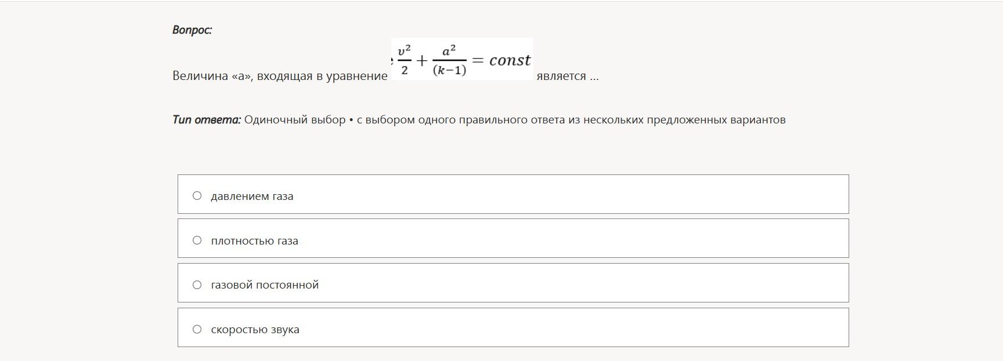1003x361 pixels.
Task: Click the «const» part of the formula
Action: pyautogui.click(x=510, y=60)
